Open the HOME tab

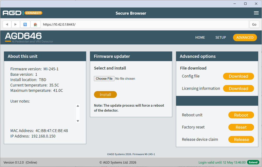(x=200, y=37)
